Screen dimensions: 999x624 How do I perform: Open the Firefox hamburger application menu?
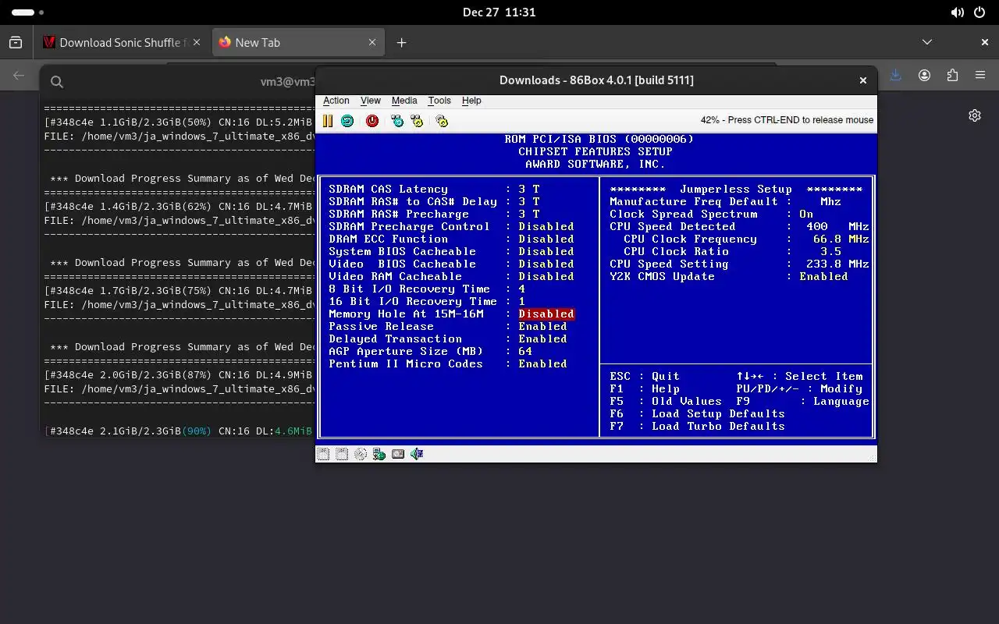[980, 76]
